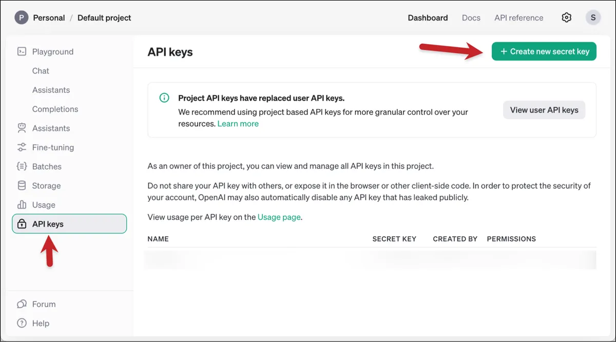Open settings via the gear icon
616x342 pixels.
(x=567, y=17)
